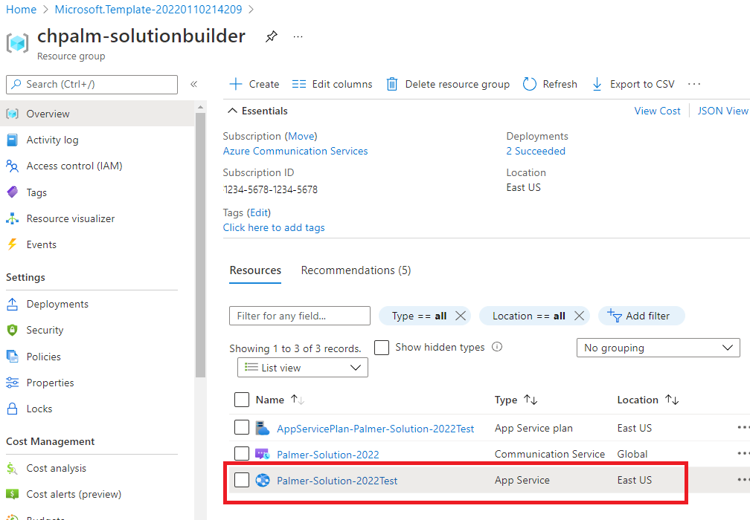Refresh the resource group view
Image resolution: width=750 pixels, height=520 pixels.
pyautogui.click(x=550, y=84)
